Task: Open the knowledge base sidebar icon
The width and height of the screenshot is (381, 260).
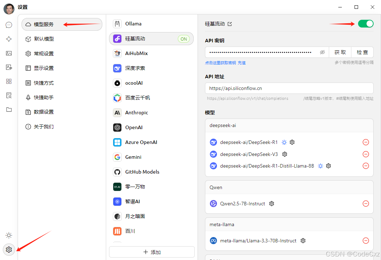Action: point(9,96)
